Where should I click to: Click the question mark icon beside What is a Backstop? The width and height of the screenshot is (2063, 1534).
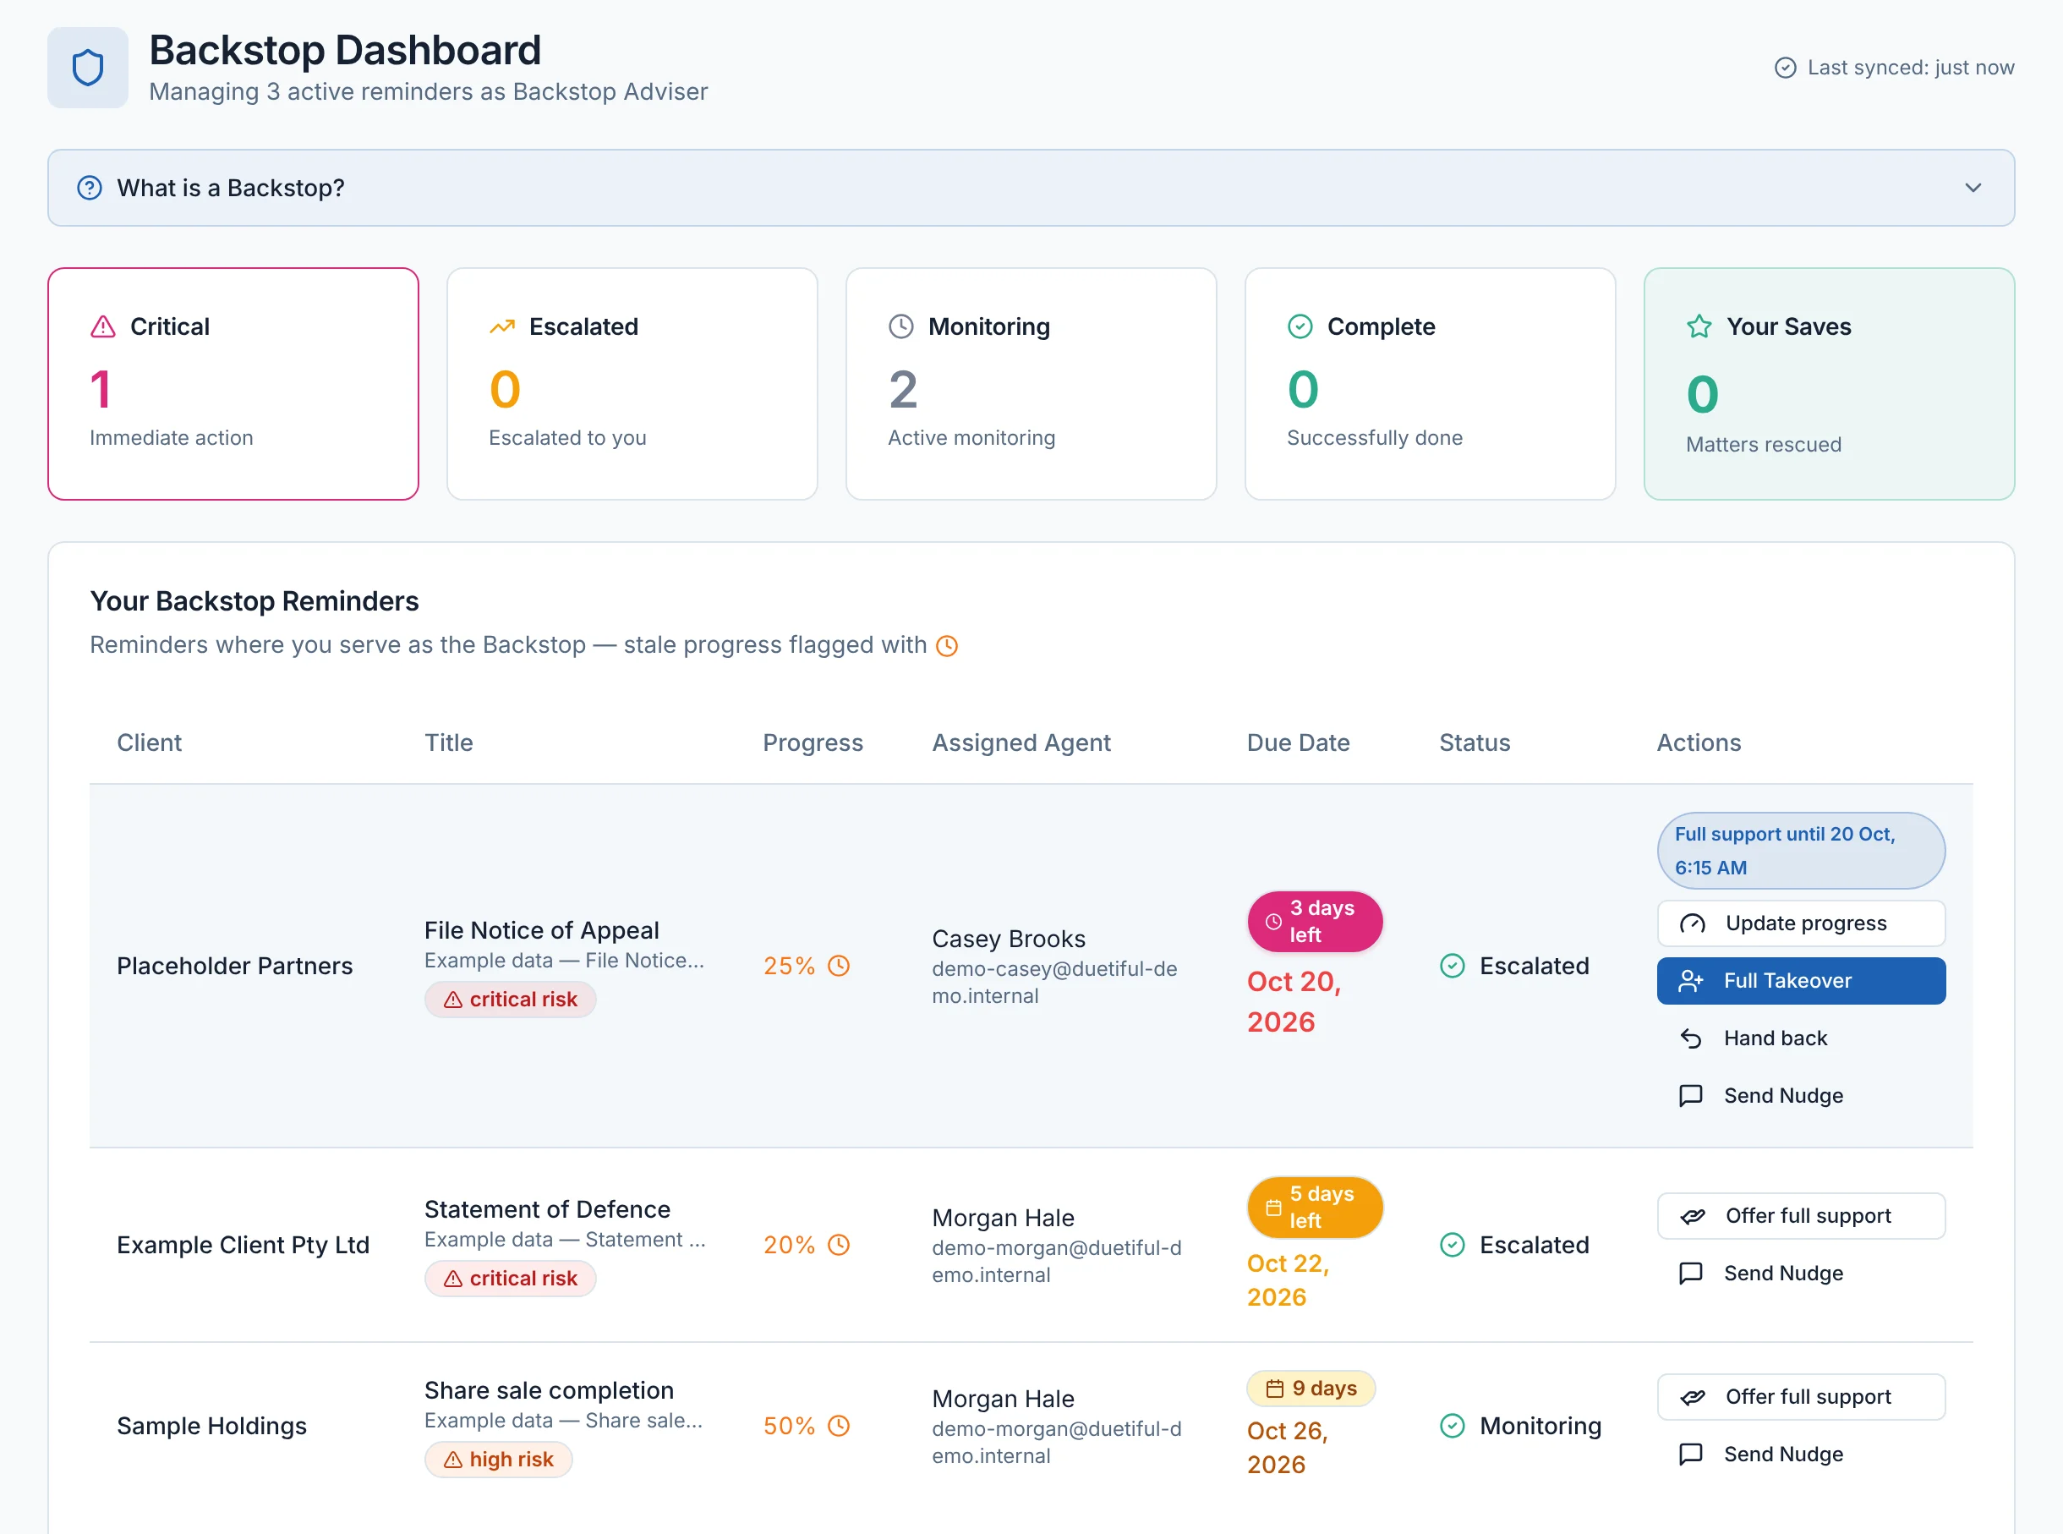(89, 188)
